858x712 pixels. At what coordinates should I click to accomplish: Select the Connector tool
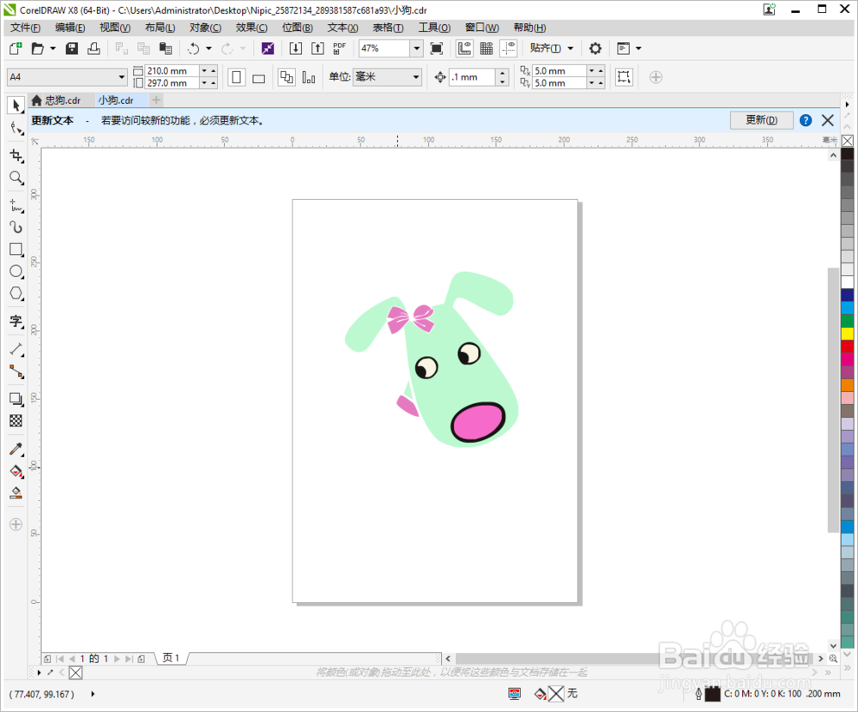point(15,371)
